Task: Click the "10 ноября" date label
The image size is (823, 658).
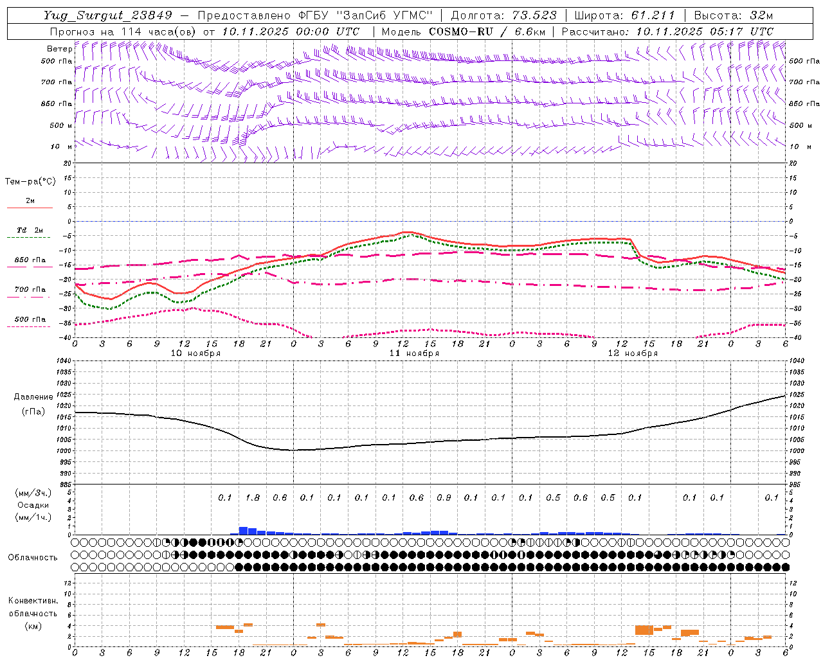Action: 195,353
